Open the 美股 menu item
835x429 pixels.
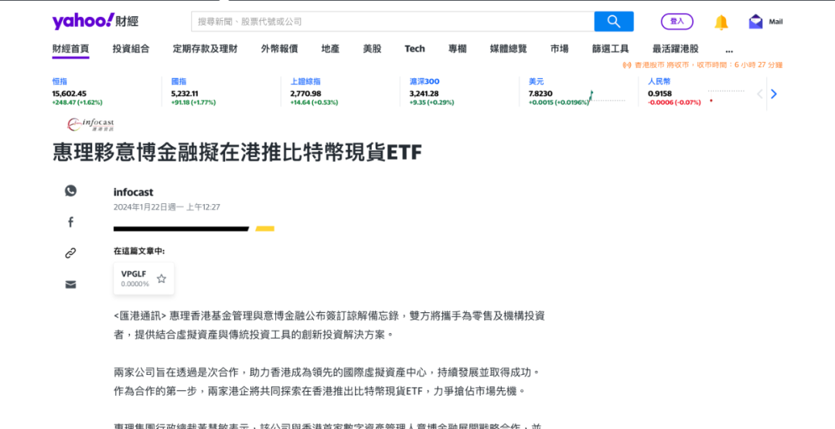point(372,49)
